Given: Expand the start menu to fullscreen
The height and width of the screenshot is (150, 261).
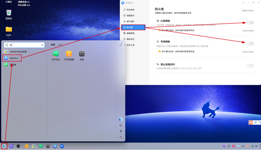Looking at the screenshot, I should 121,45.
